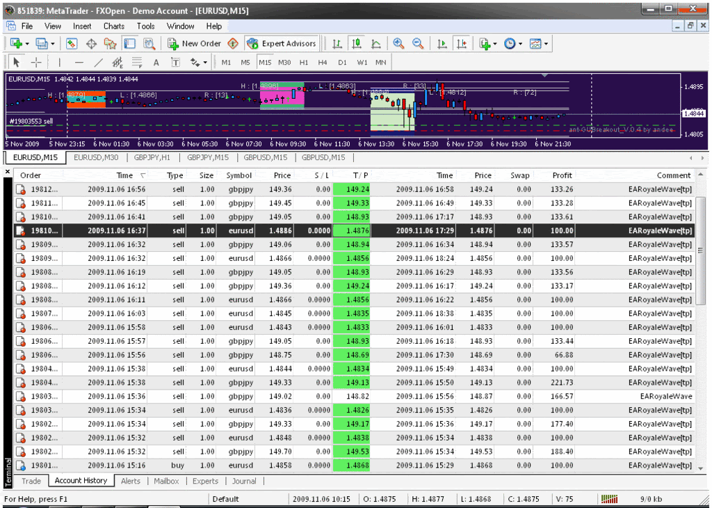Open the New Chart icon in the toolbar
This screenshot has height=508, width=712.
tap(17, 44)
